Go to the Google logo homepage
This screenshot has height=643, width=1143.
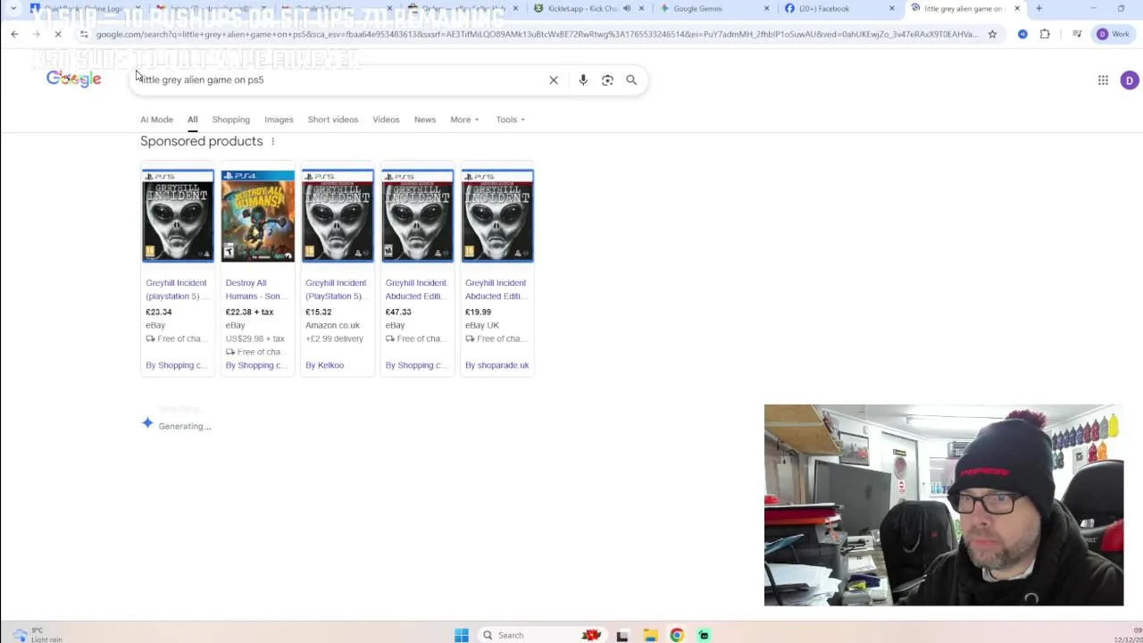click(x=73, y=79)
